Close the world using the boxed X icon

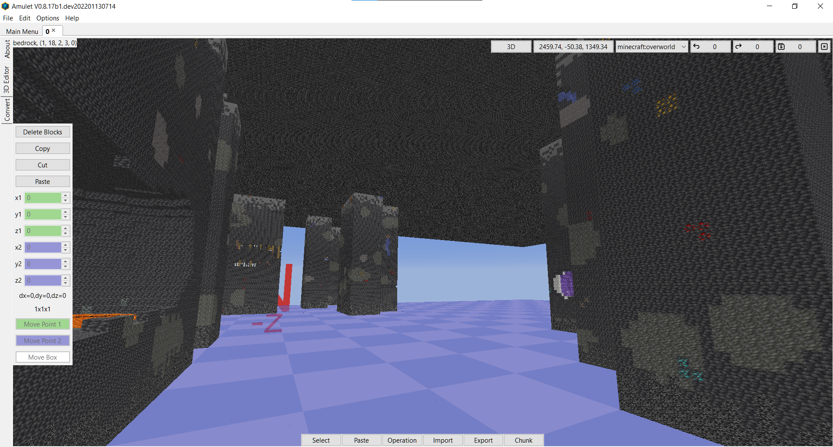(824, 46)
